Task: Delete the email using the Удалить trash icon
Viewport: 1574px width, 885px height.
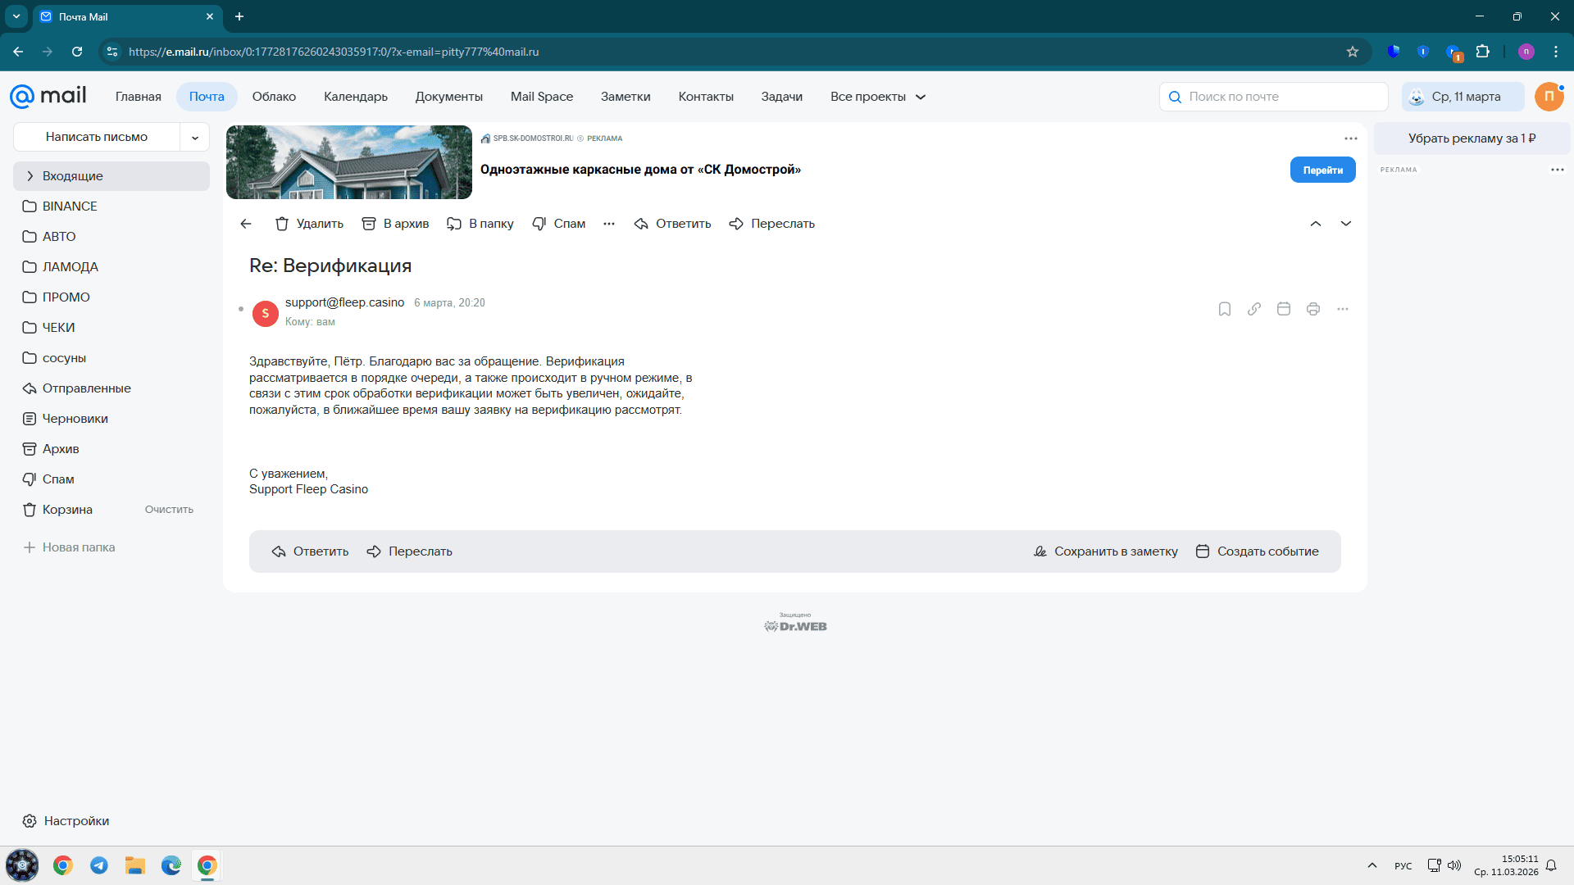Action: 309,224
